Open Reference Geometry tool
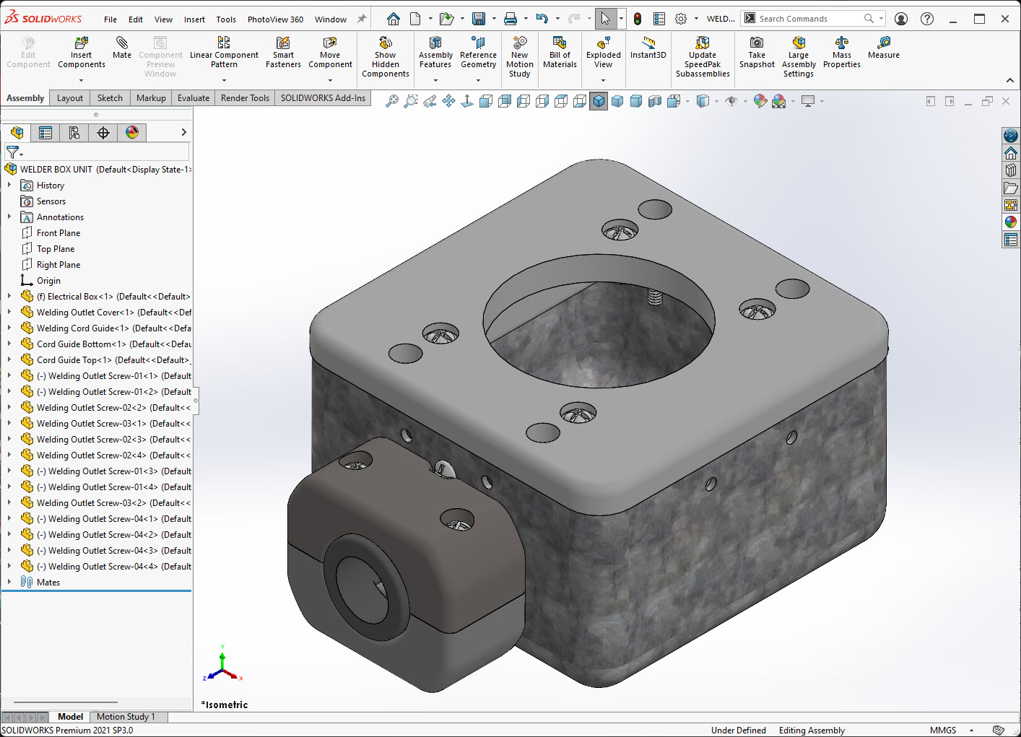The height and width of the screenshot is (737, 1021). (478, 53)
